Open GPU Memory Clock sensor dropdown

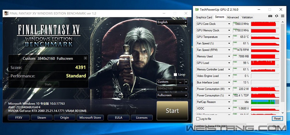pyautogui.click(x=229, y=30)
